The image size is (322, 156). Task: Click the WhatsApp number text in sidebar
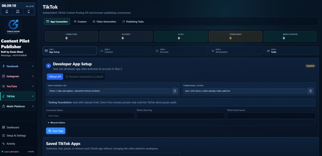14,56
